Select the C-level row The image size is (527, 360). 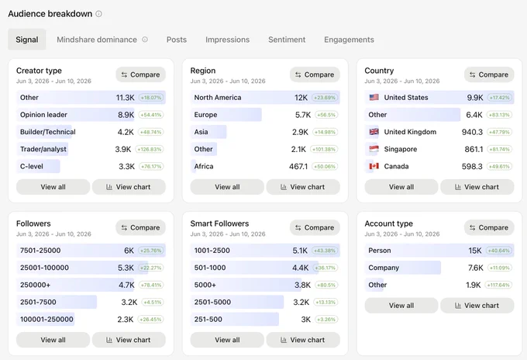tap(91, 166)
